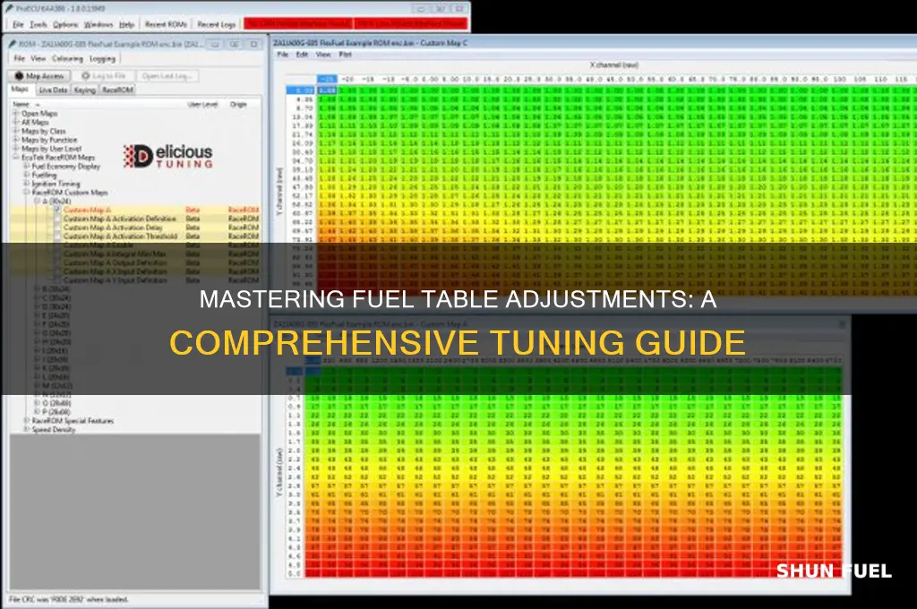Sort the map list by the Name column
Image resolution: width=917 pixels, height=609 pixels.
click(21, 104)
